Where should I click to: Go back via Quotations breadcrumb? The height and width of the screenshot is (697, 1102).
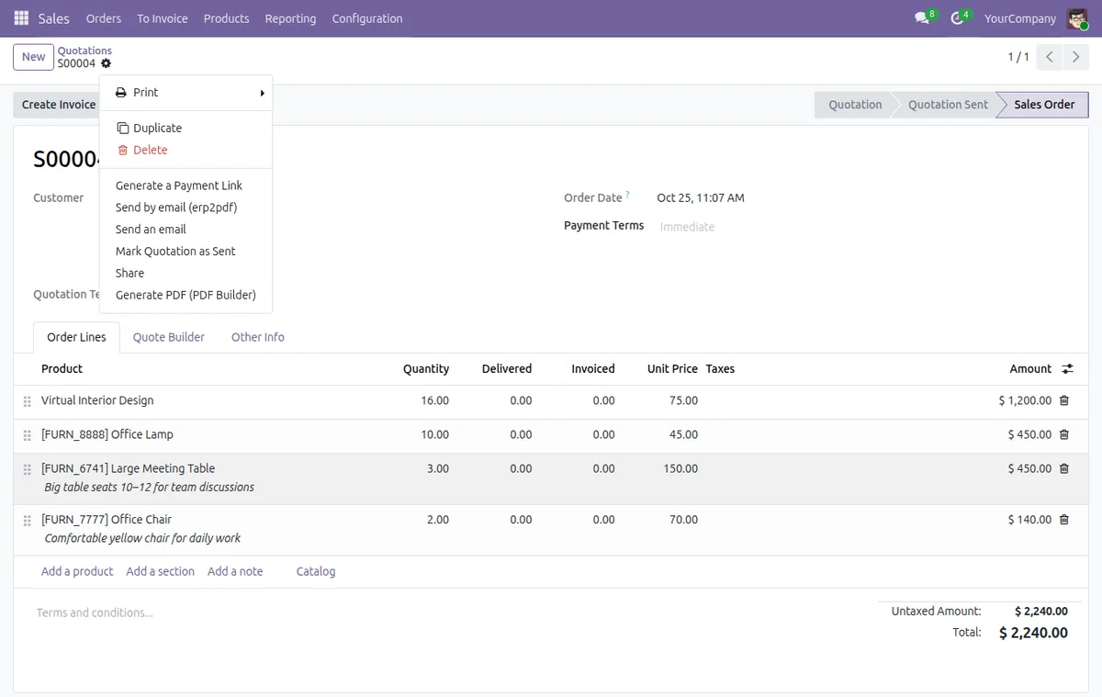point(84,51)
